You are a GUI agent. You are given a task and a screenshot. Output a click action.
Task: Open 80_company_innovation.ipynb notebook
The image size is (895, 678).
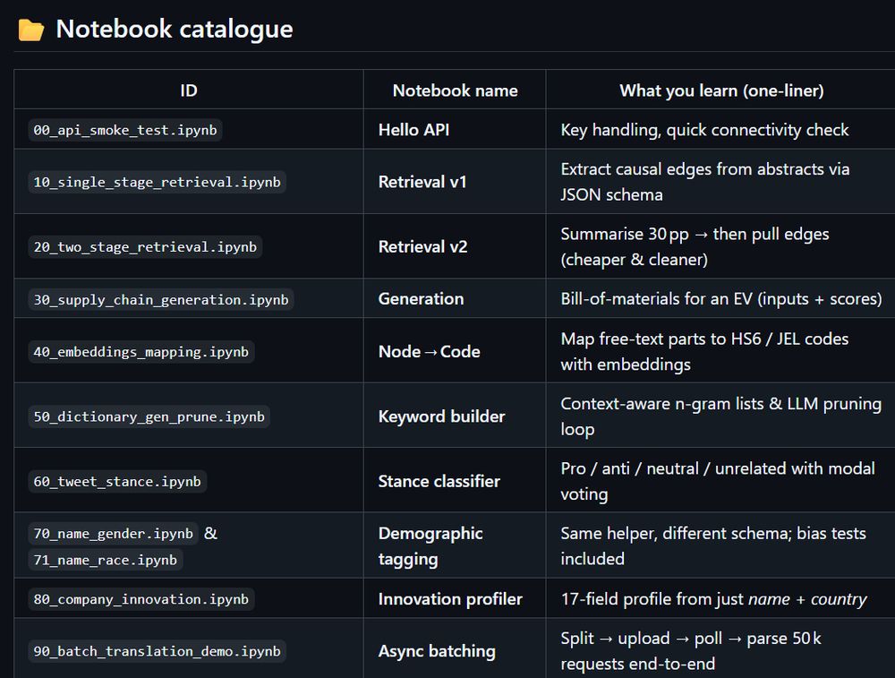coord(141,599)
